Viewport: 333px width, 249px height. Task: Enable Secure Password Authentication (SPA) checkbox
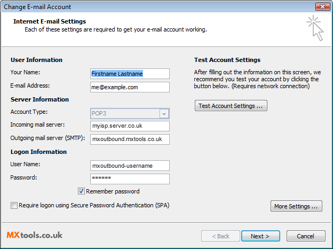(14, 205)
